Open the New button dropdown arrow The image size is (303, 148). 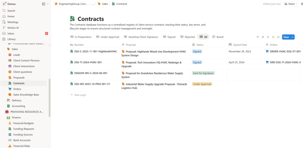[x=293, y=37]
